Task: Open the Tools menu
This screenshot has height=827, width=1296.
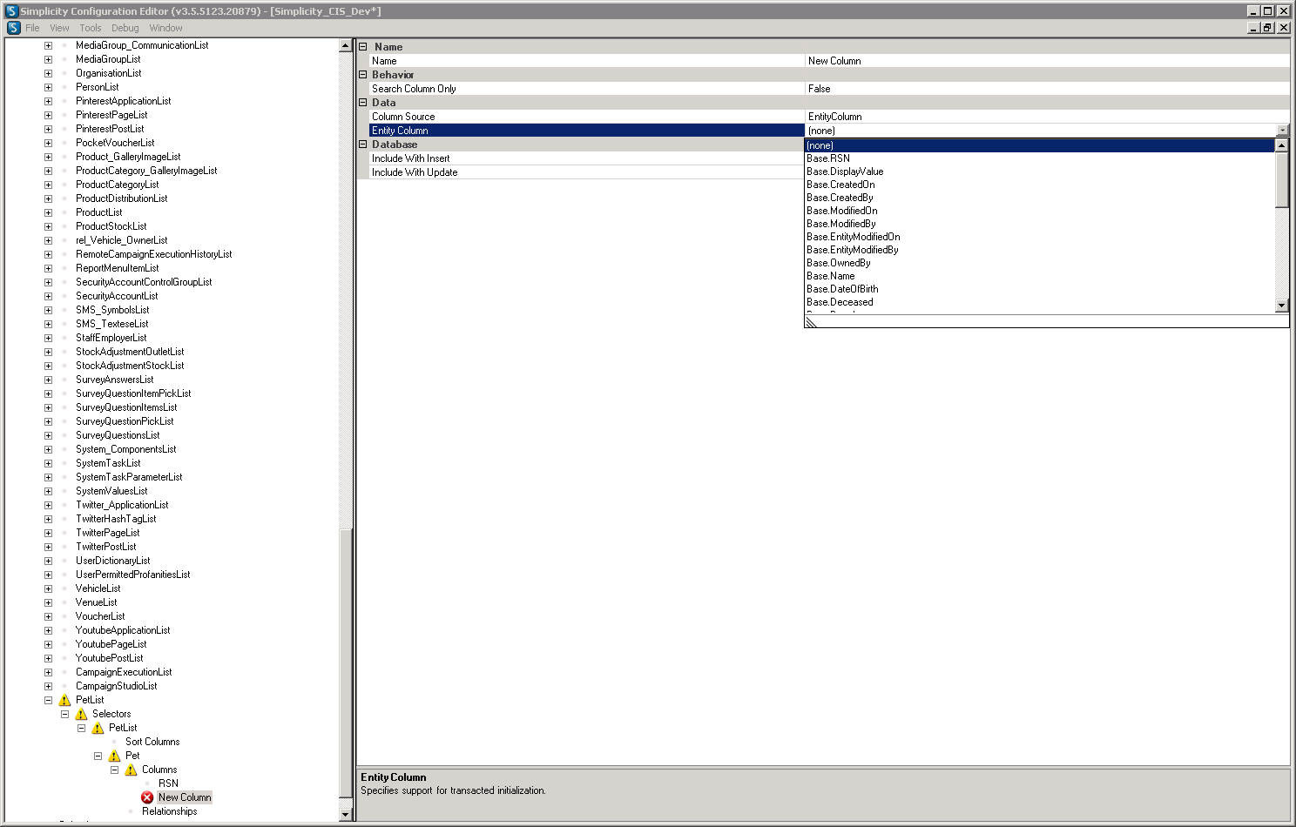Action: point(91,28)
